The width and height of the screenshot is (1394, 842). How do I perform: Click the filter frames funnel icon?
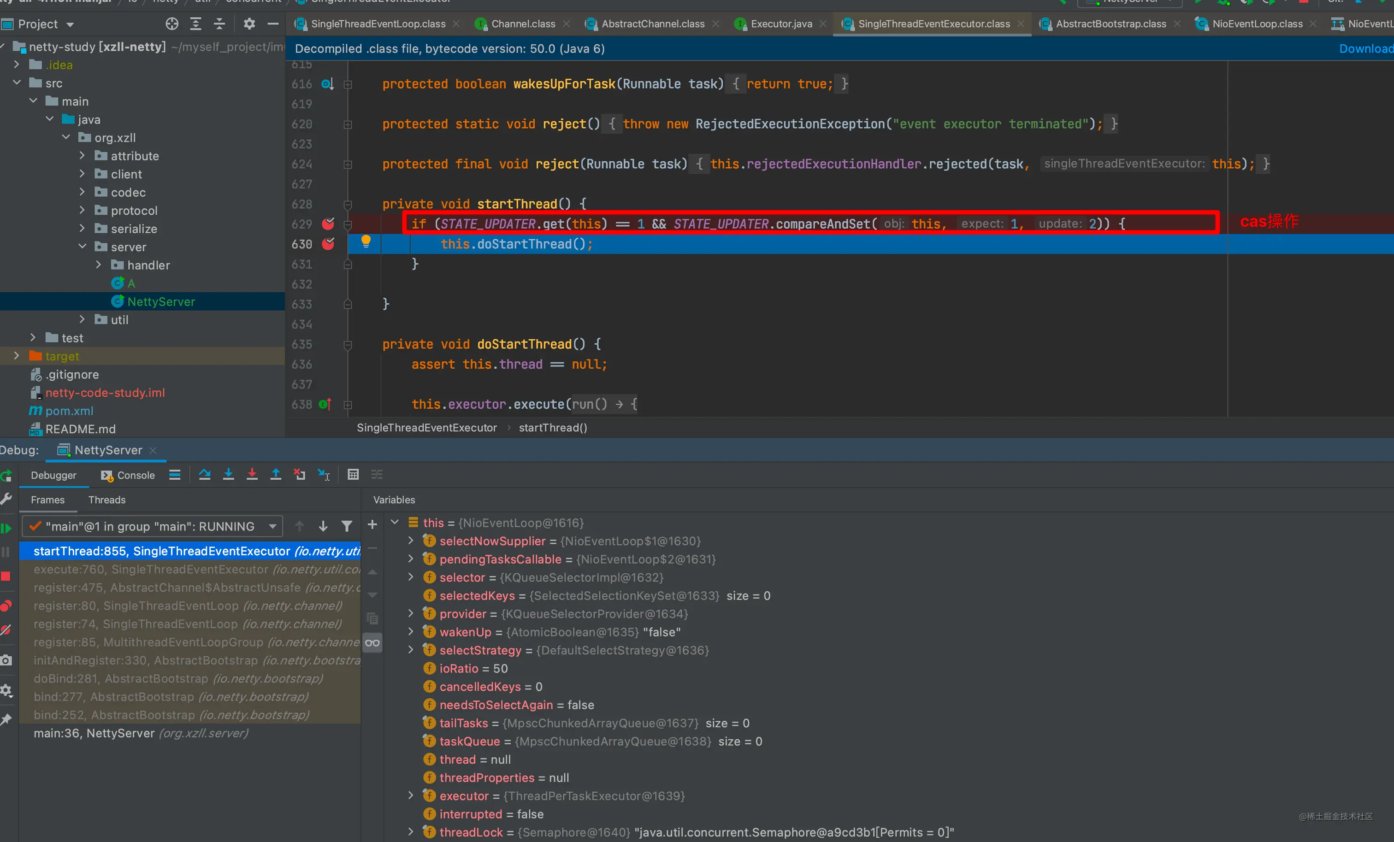click(x=347, y=526)
